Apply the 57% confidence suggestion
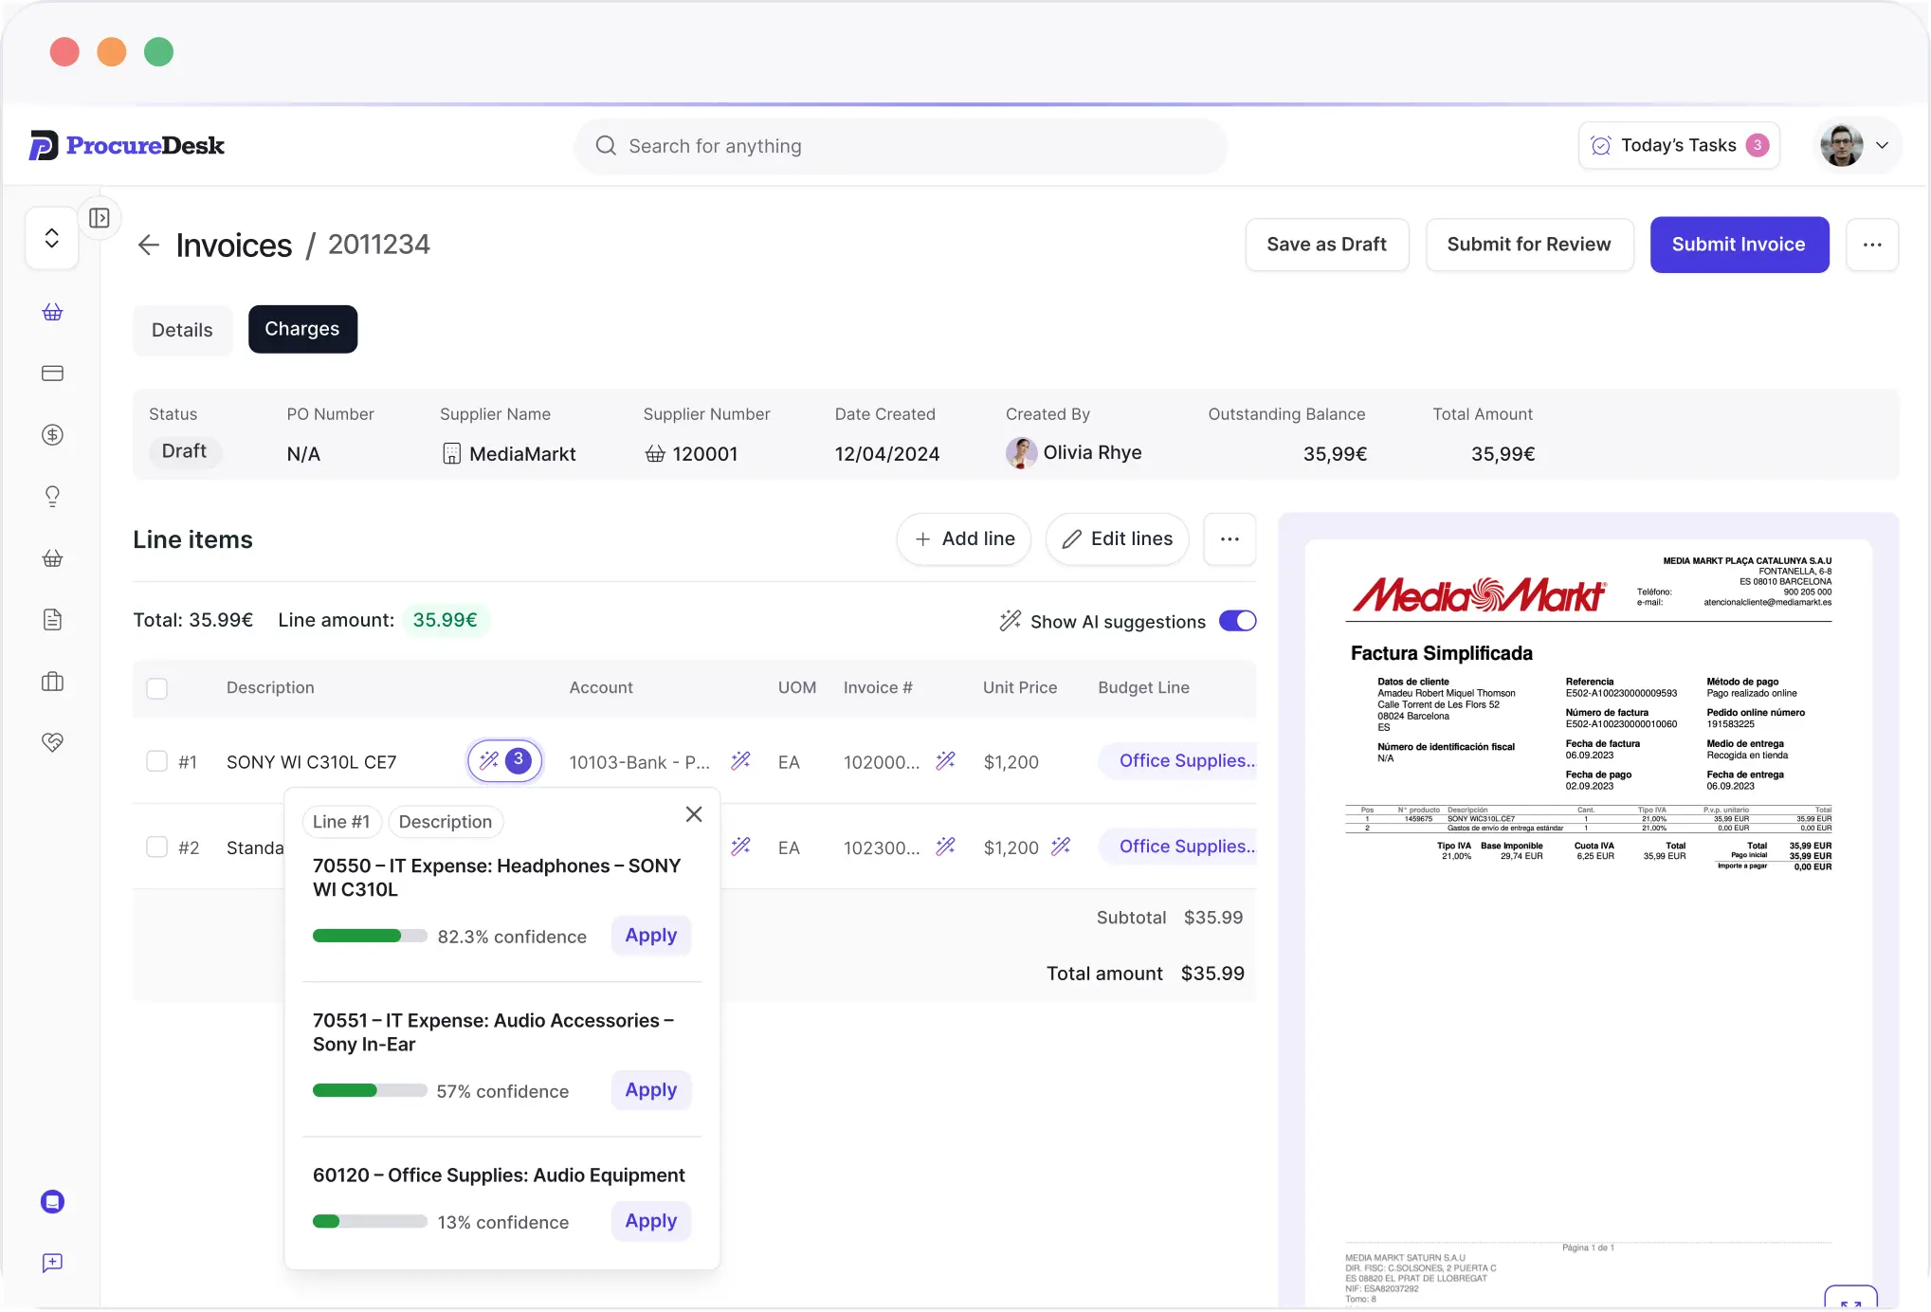This screenshot has height=1312, width=1931. point(651,1090)
